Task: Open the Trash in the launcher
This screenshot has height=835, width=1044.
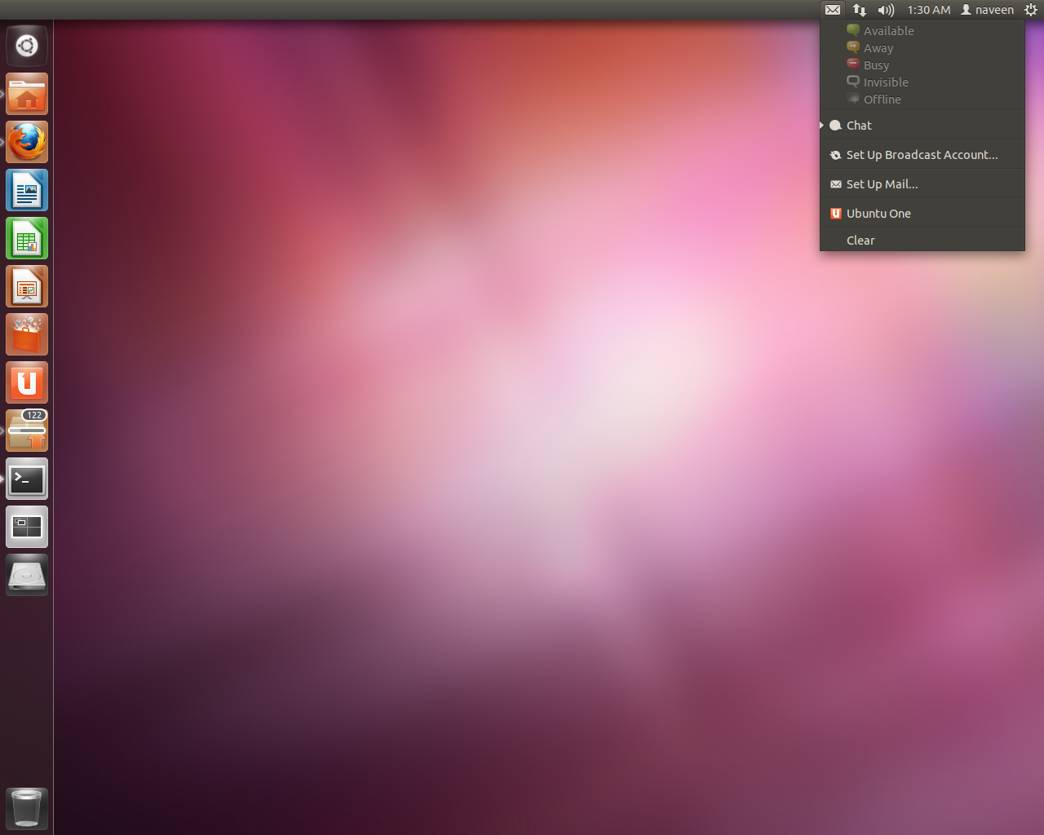Action: tap(26, 808)
